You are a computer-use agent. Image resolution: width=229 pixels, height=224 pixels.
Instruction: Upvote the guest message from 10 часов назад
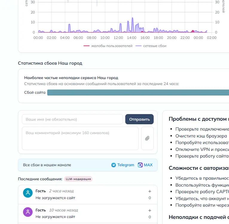click(150, 211)
